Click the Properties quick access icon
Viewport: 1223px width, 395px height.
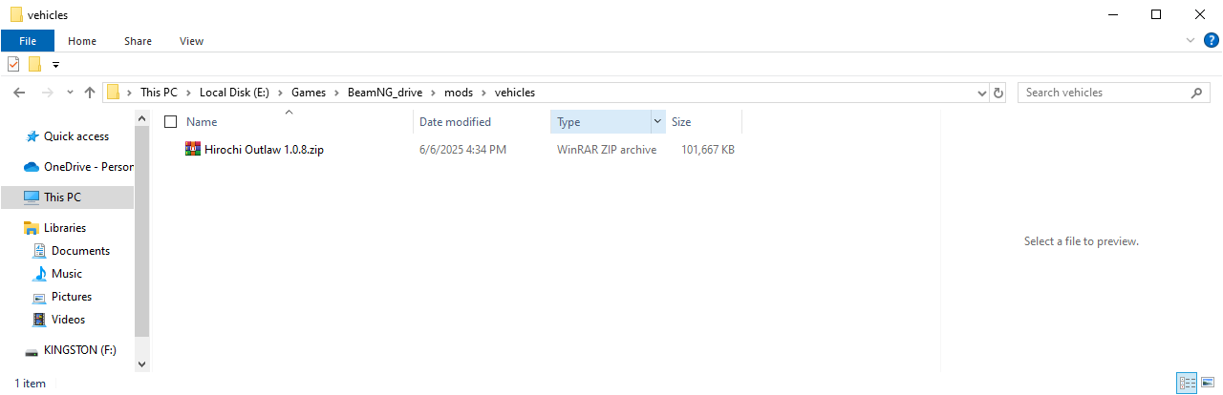click(13, 65)
